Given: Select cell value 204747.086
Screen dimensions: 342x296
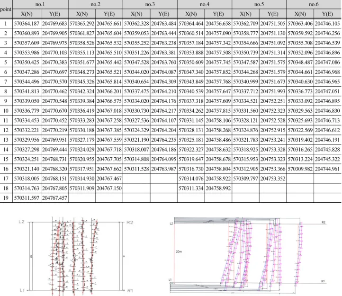Looking at the screenshot, I should [x=327, y=63].
